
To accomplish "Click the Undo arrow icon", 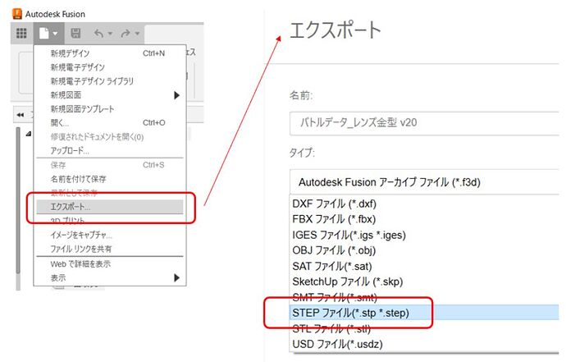I will point(98,33).
